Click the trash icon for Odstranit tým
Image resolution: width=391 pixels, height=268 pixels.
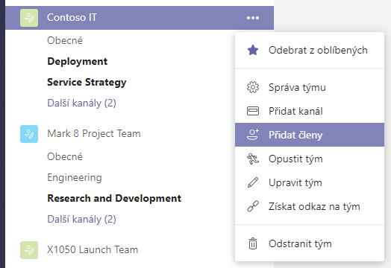coord(253,243)
